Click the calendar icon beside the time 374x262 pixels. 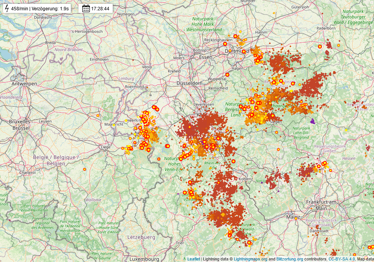86,8
